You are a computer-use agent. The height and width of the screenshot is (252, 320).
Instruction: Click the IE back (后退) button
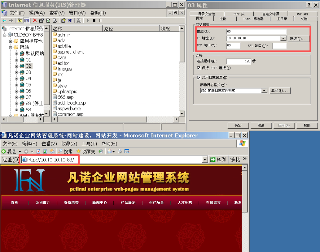(x=8, y=152)
